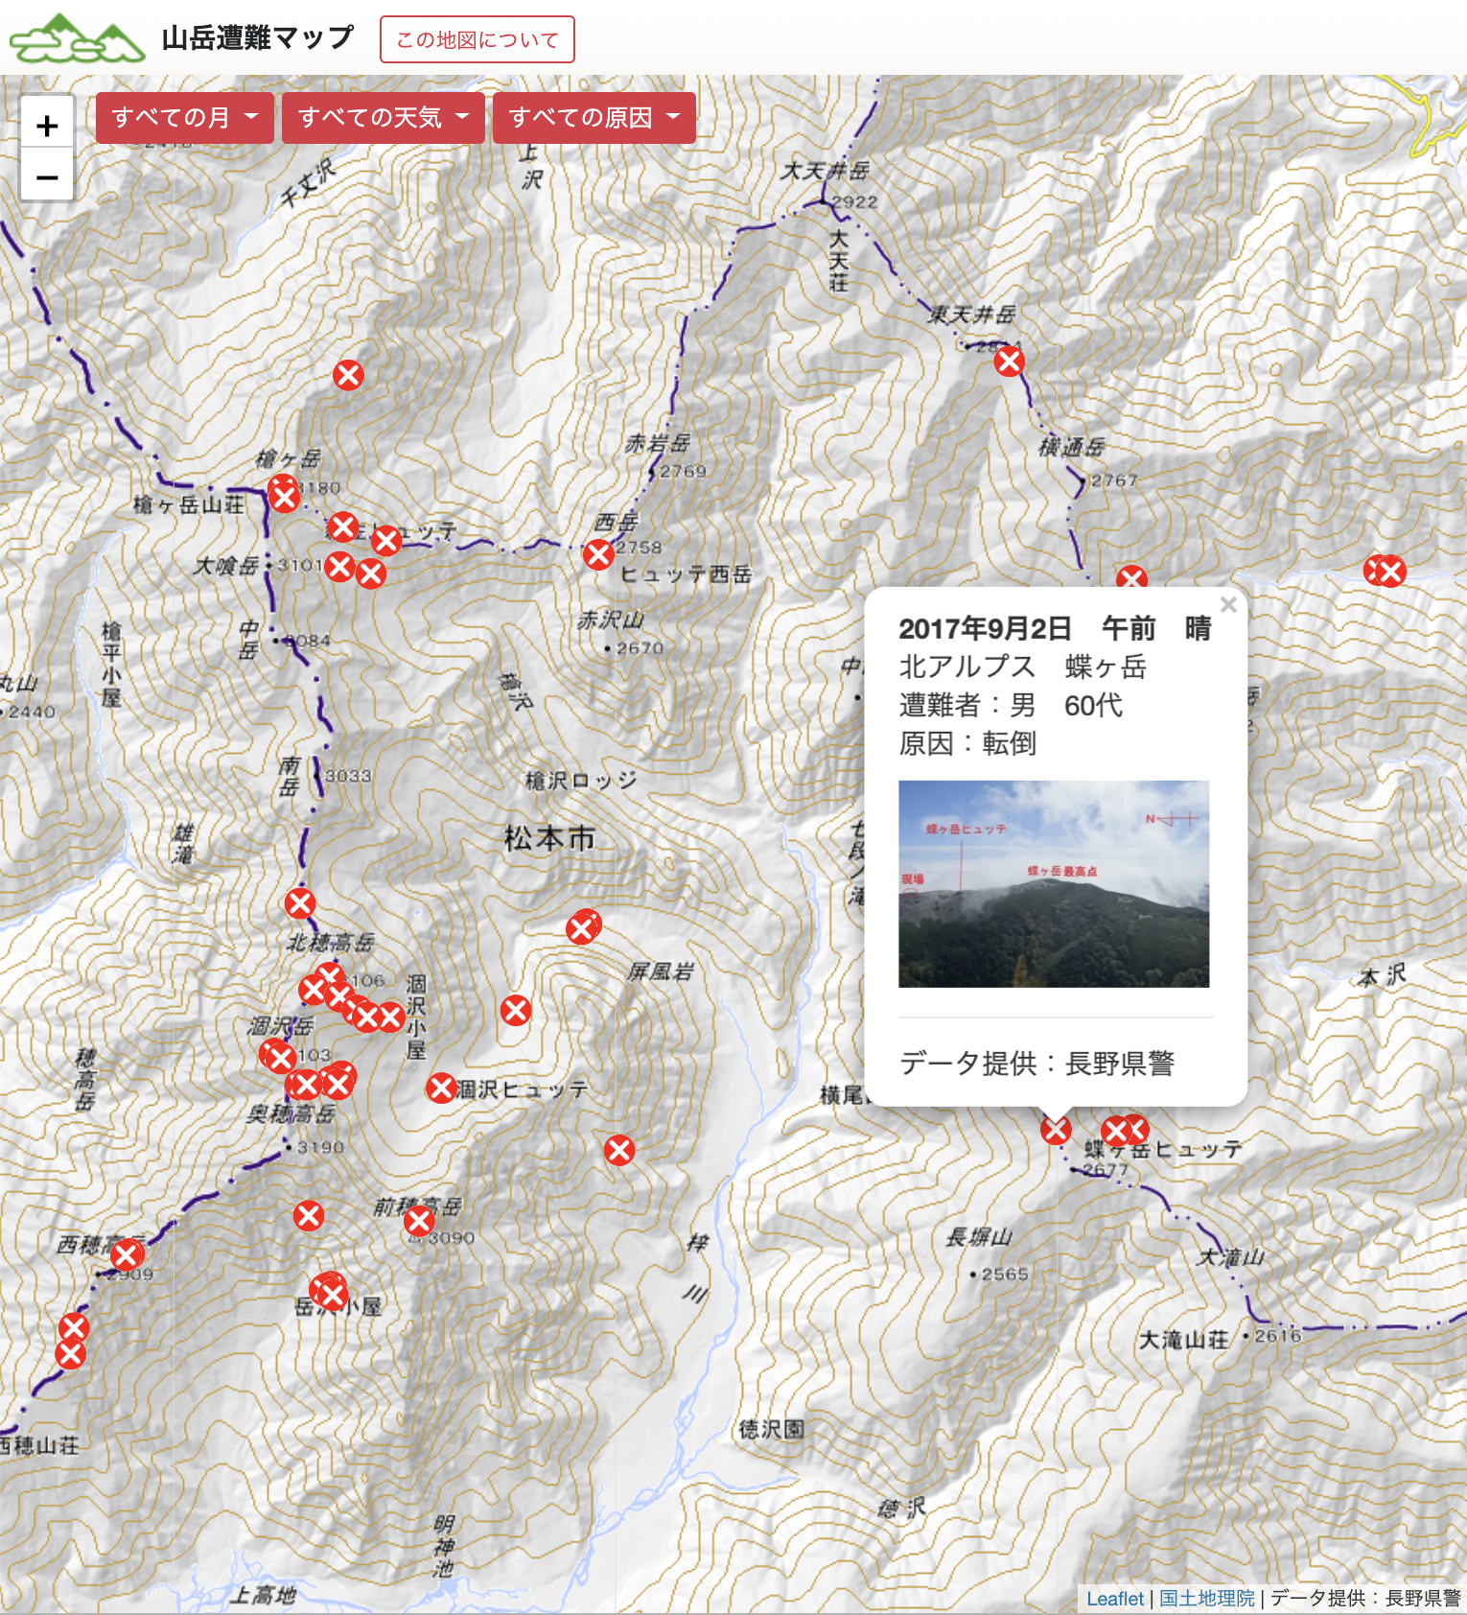The height and width of the screenshot is (1615, 1467).
Task: Click the zoom out minus button
Action: click(x=47, y=177)
